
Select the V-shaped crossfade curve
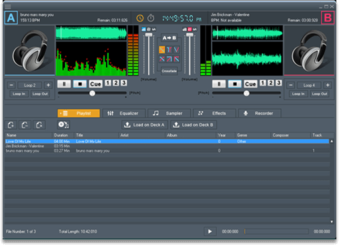point(176,49)
